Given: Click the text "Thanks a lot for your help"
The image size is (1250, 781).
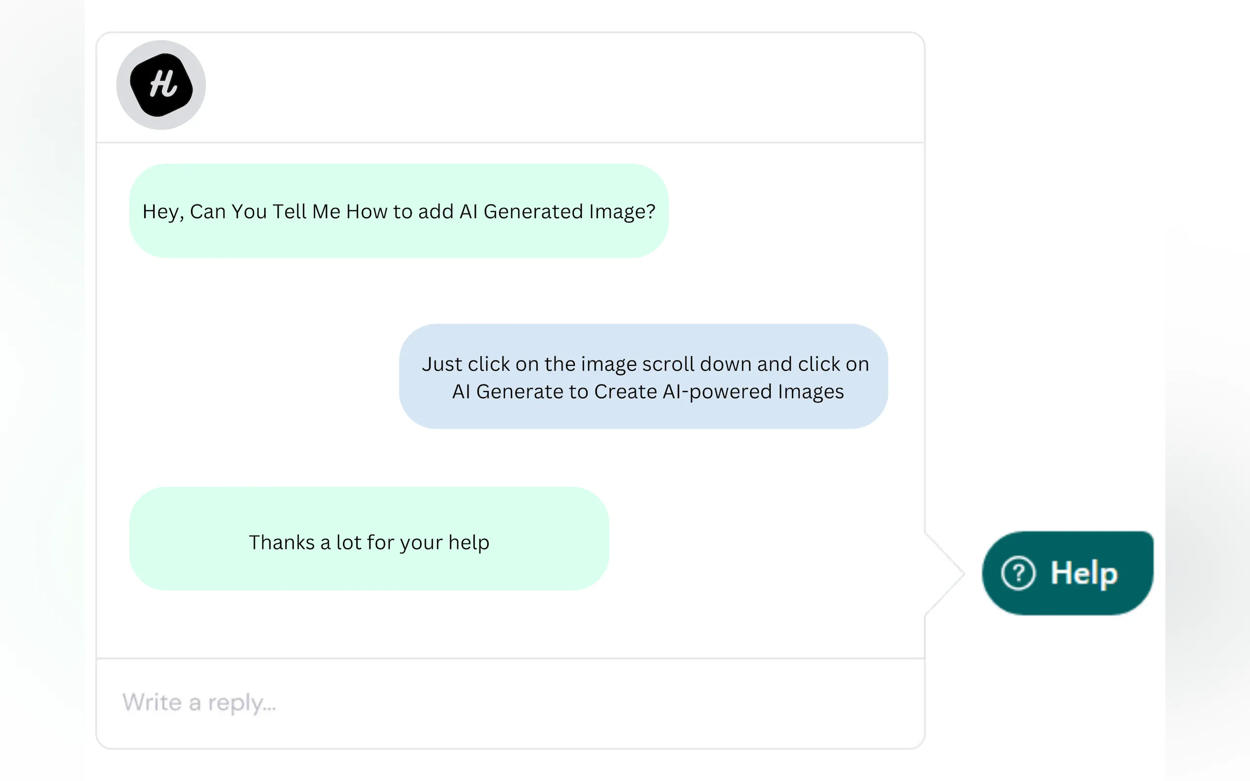Looking at the screenshot, I should point(369,542).
